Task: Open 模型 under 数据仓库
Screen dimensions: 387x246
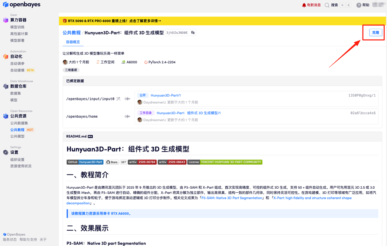Action: (x=14, y=100)
